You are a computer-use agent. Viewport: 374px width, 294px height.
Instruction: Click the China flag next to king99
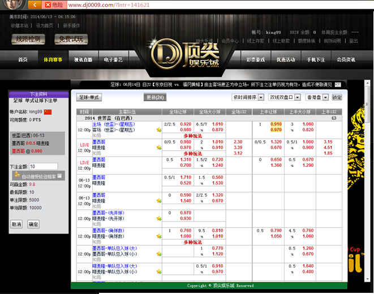click(x=48, y=112)
